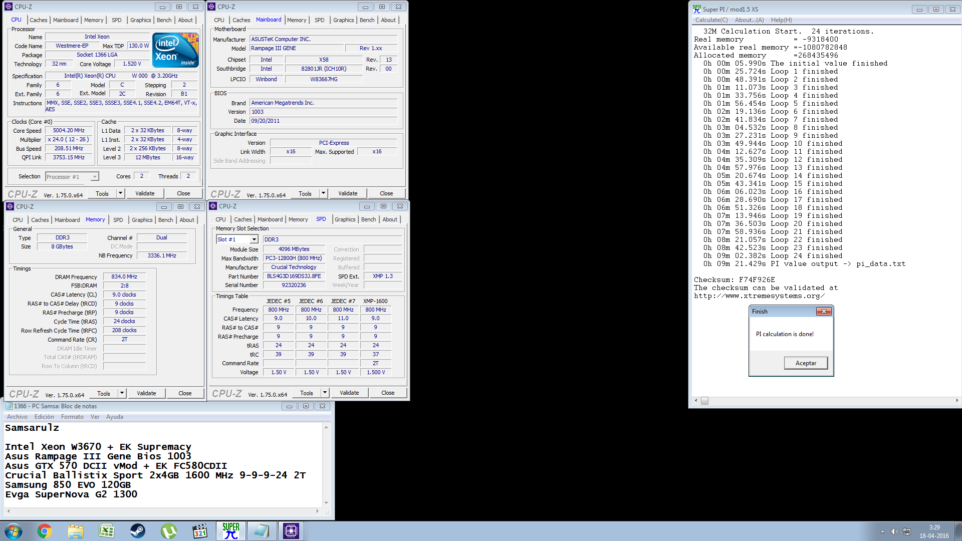Open the Slot #1 memory slot dropdown
The height and width of the screenshot is (541, 962).
click(x=254, y=239)
